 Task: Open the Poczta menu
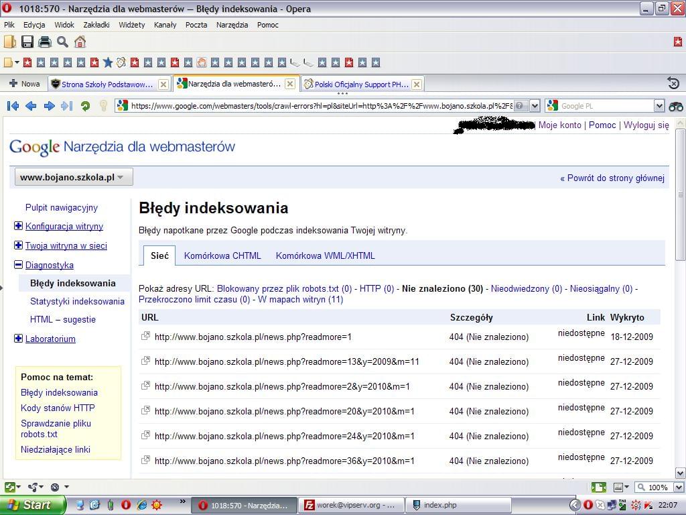coord(196,25)
